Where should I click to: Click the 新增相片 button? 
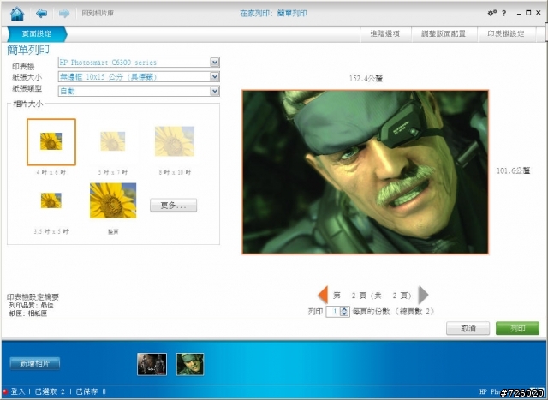point(34,364)
